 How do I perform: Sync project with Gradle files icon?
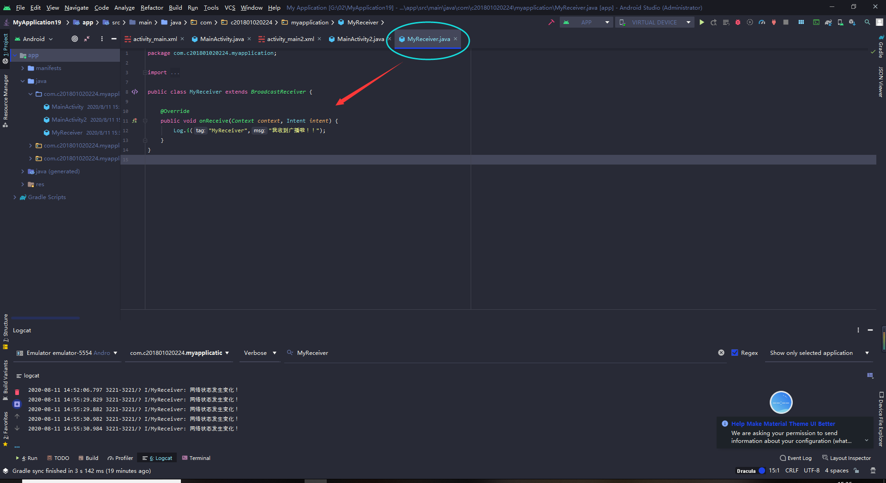tap(828, 22)
